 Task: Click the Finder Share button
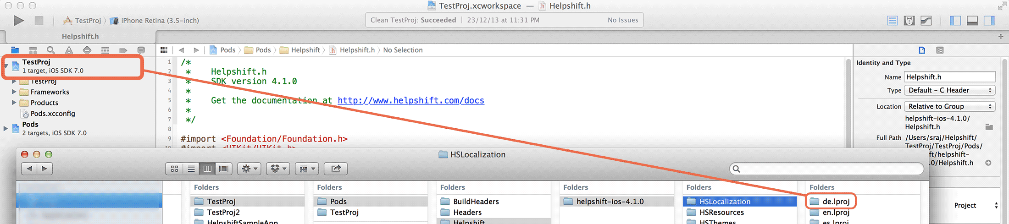click(336, 169)
